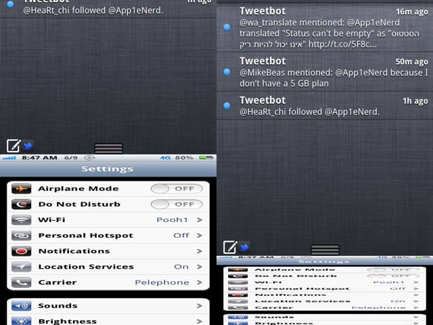Tap the 'On' value on the full-size Location Services row
433x325 pixels.
pos(181,267)
